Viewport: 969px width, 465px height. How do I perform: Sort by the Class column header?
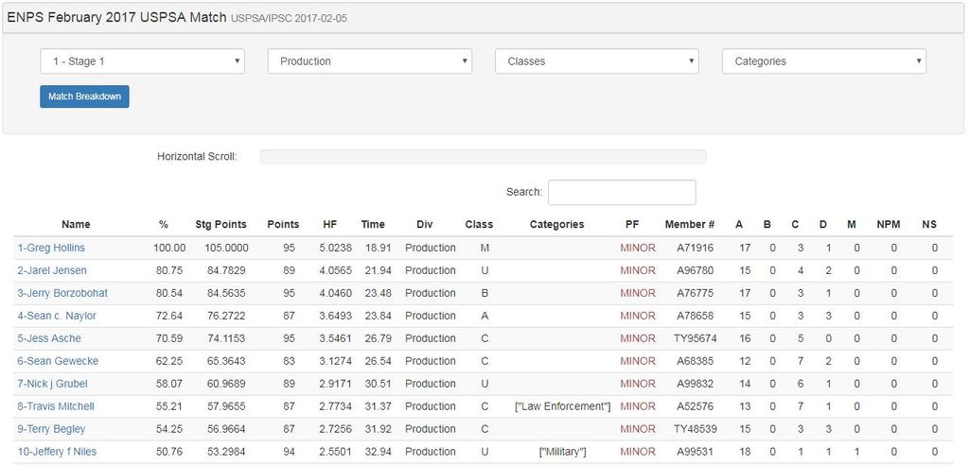[x=479, y=224]
